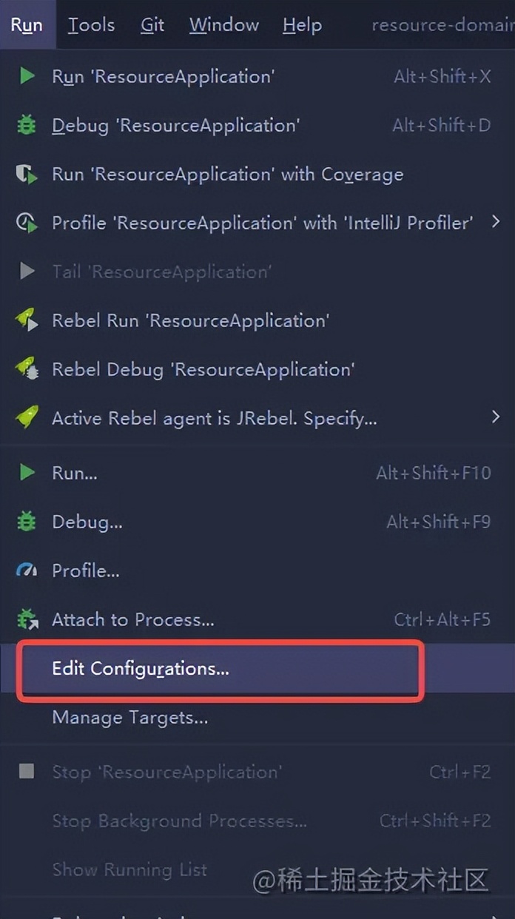The height and width of the screenshot is (919, 515).
Task: Select Edit Configurations... menu entry
Action: coord(141,669)
